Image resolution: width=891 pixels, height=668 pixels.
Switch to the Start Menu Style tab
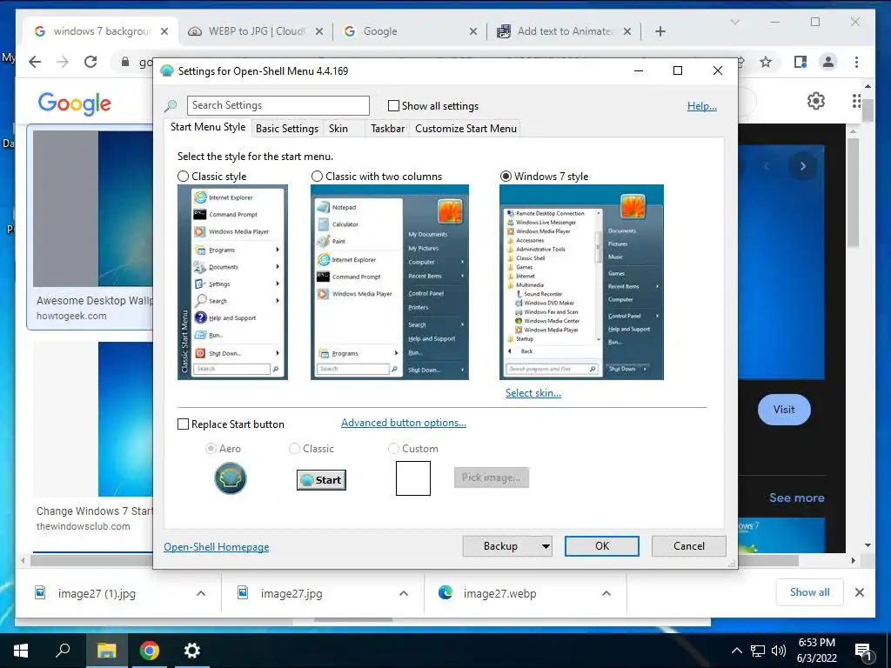208,127
